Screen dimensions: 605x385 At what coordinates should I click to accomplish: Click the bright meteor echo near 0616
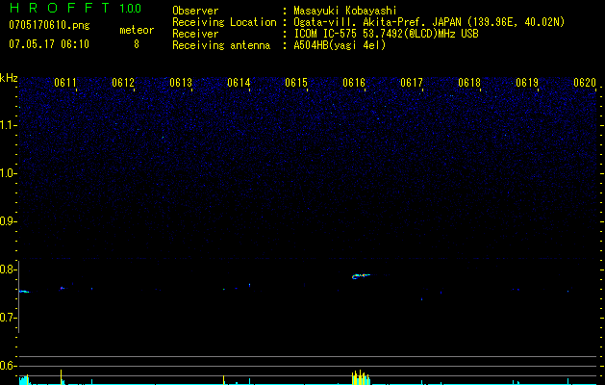click(361, 275)
